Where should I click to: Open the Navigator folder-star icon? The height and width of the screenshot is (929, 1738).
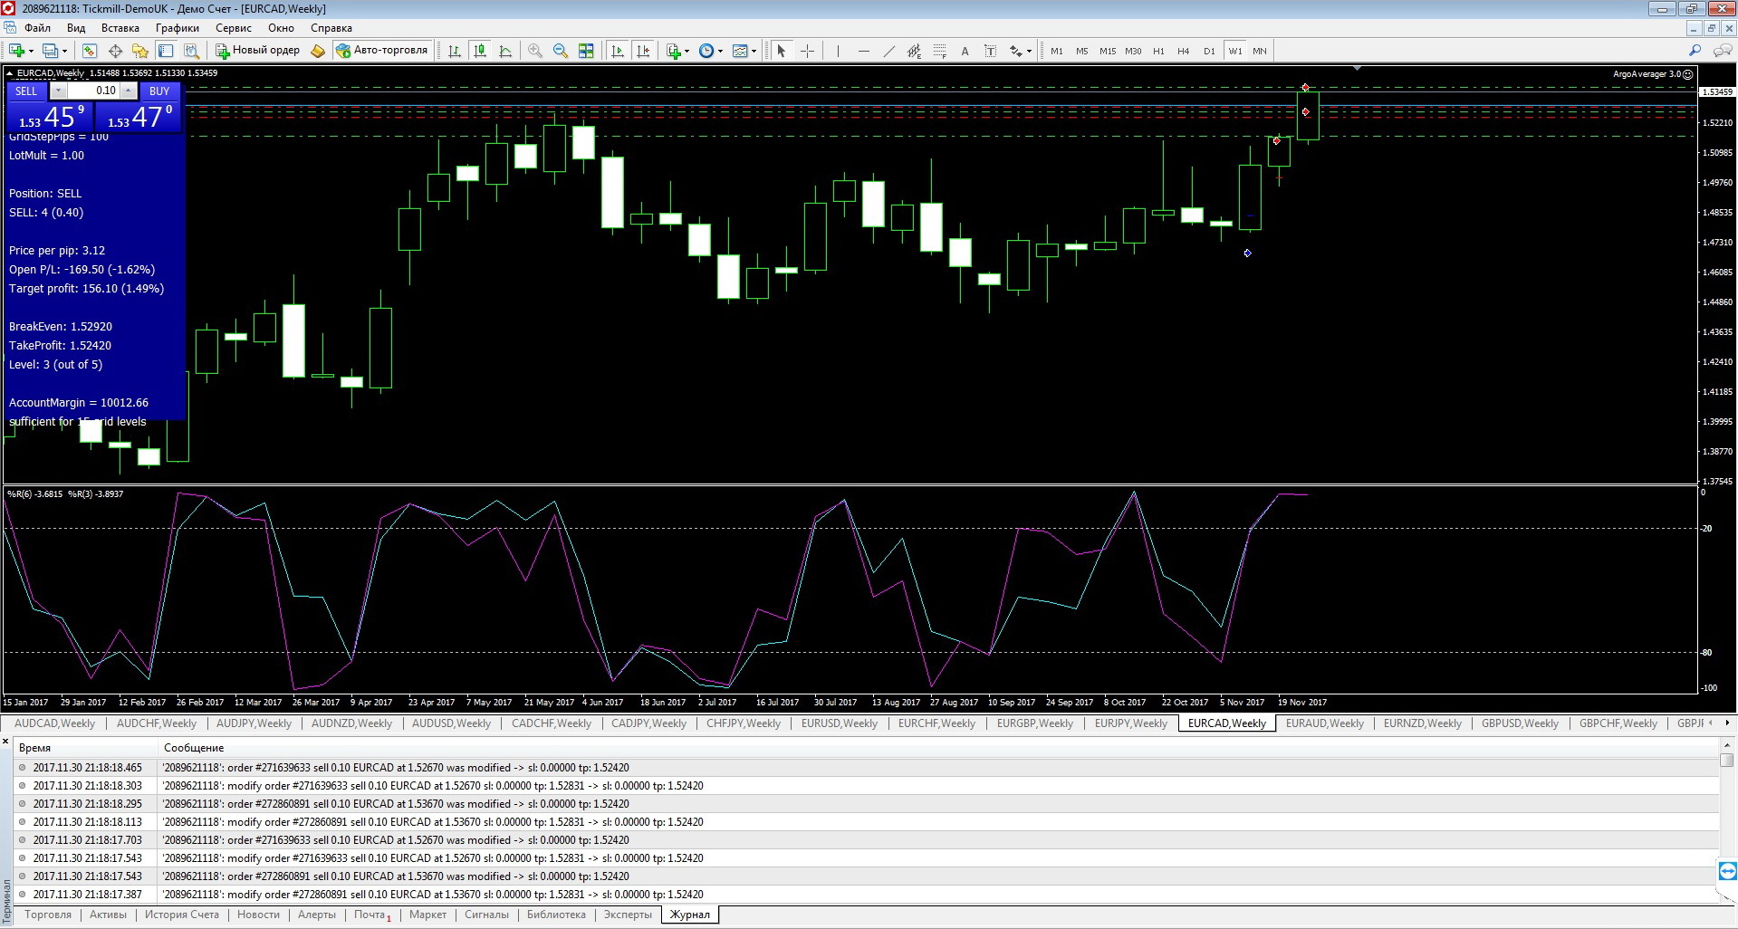pos(140,51)
